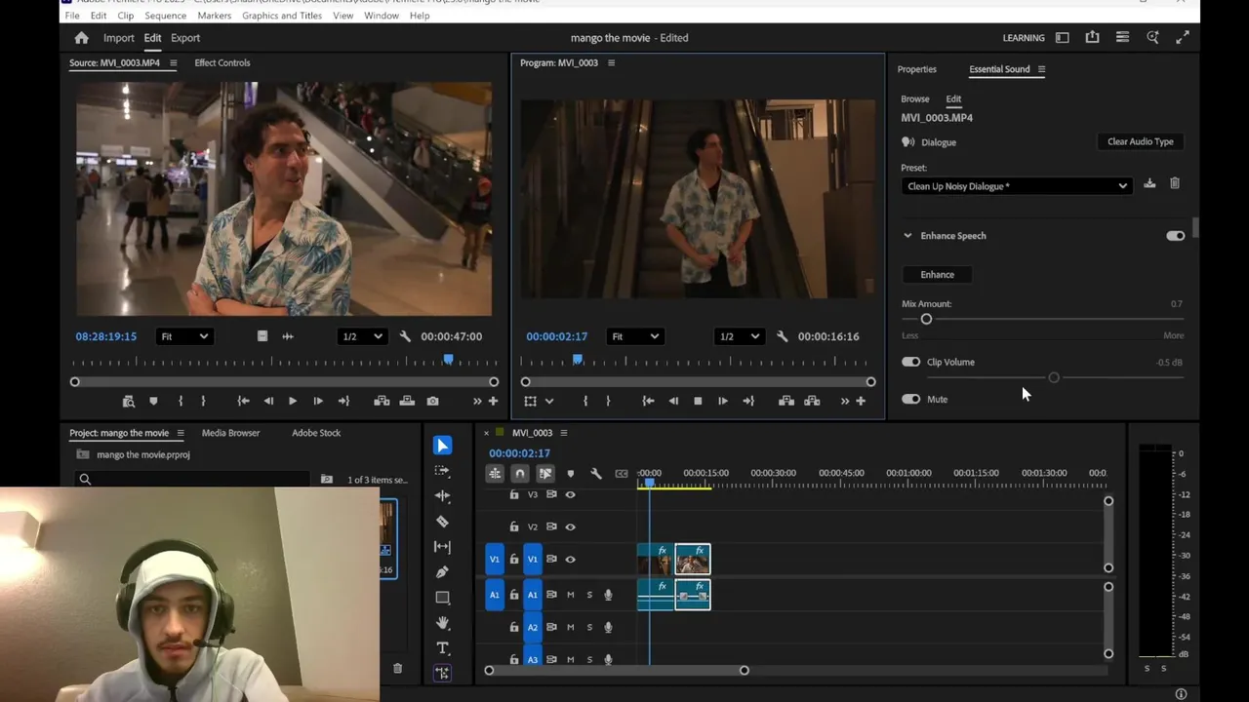Toggle the Enhance Speech switch
The height and width of the screenshot is (702, 1249).
point(1175,236)
